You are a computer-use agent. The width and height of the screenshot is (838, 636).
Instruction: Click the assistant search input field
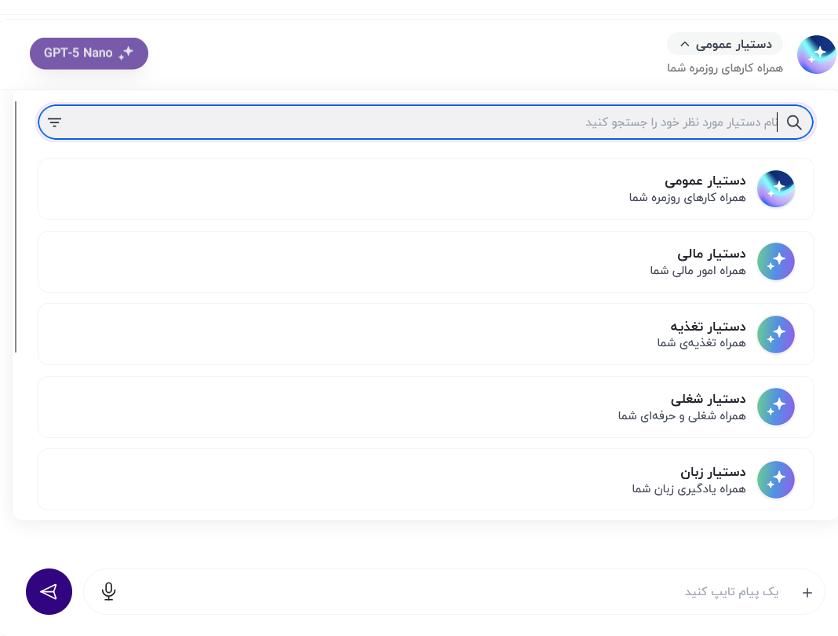pyautogui.click(x=471, y=122)
